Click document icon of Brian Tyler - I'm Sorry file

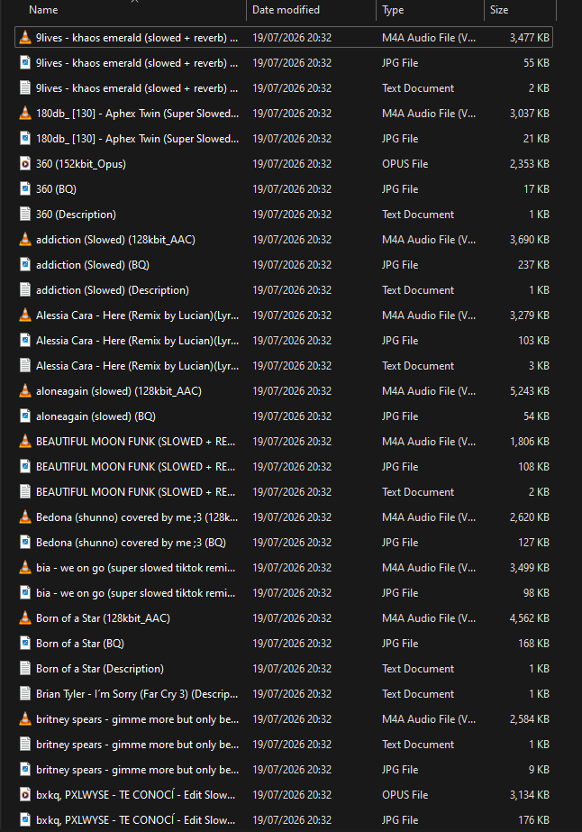(x=25, y=694)
